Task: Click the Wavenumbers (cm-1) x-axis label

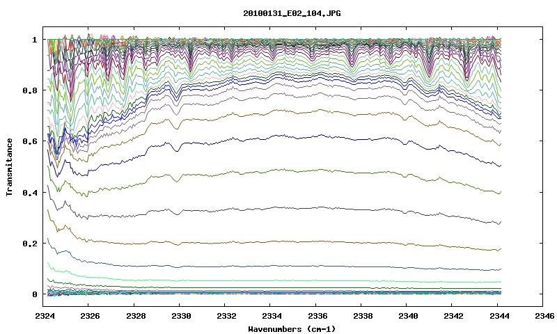Action: tap(292, 329)
